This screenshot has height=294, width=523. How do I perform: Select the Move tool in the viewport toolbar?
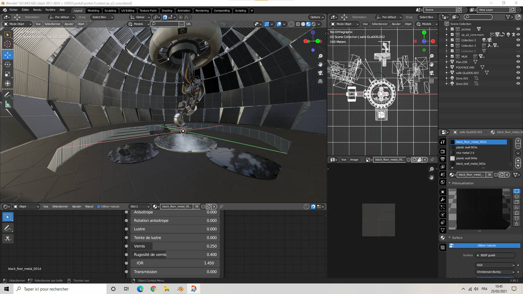[x=7, y=55]
